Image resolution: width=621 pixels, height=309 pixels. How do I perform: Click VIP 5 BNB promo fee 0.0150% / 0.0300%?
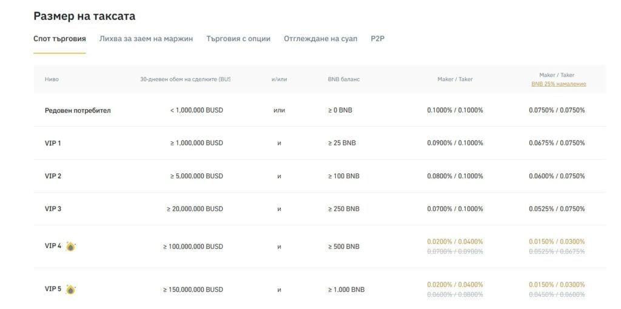pyautogui.click(x=557, y=285)
